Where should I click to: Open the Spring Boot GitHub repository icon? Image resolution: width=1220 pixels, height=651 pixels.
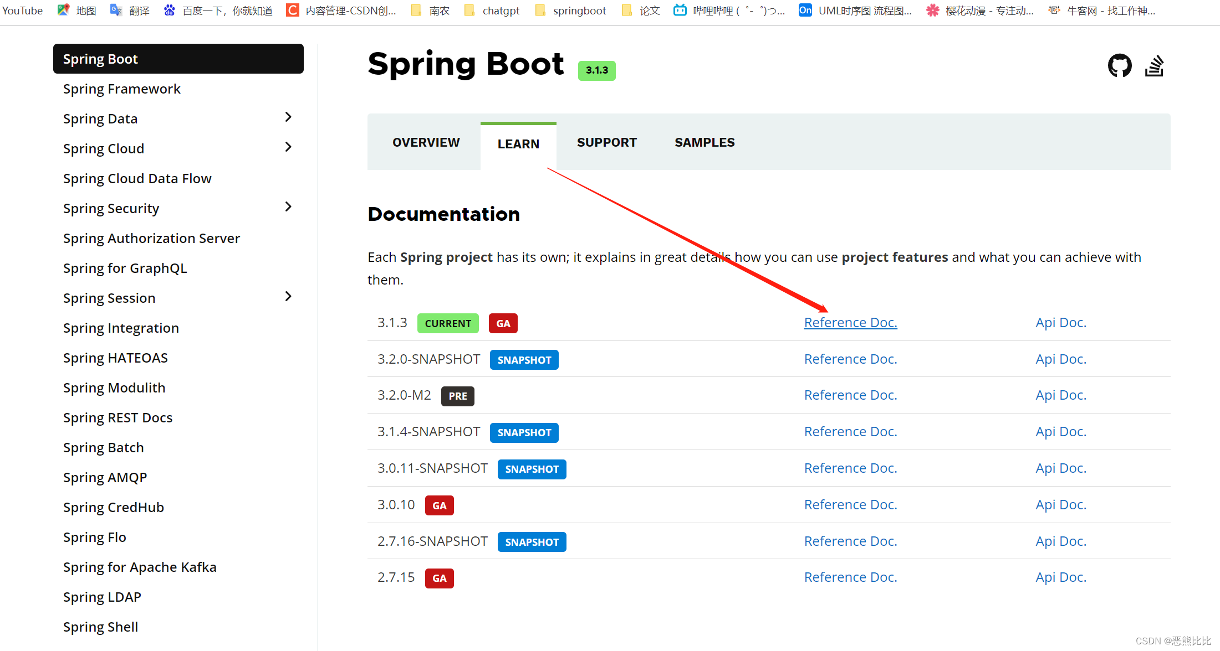(1120, 66)
